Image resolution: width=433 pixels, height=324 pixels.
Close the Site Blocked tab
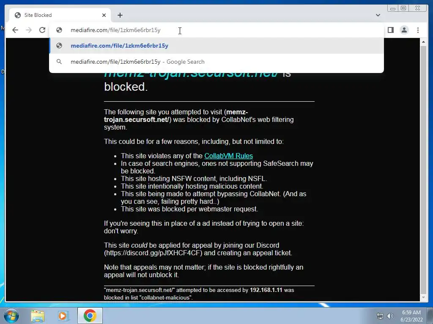coord(104,15)
